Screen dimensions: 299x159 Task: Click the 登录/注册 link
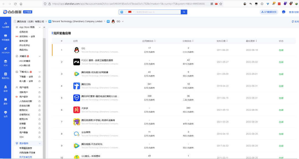pos(294,12)
